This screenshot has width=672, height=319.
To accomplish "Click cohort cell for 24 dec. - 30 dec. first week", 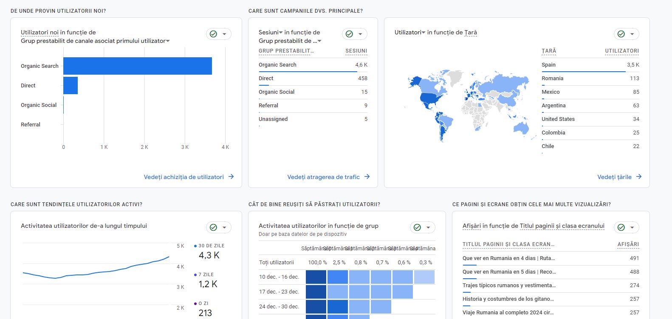I will click(316, 307).
